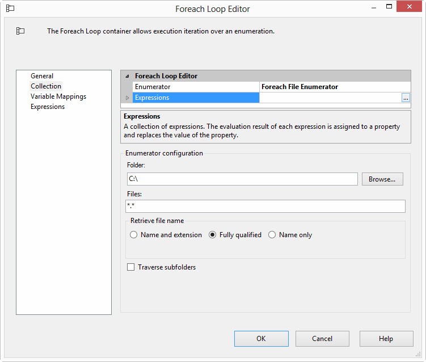
Task: Click the Browse... button
Action: (x=382, y=179)
